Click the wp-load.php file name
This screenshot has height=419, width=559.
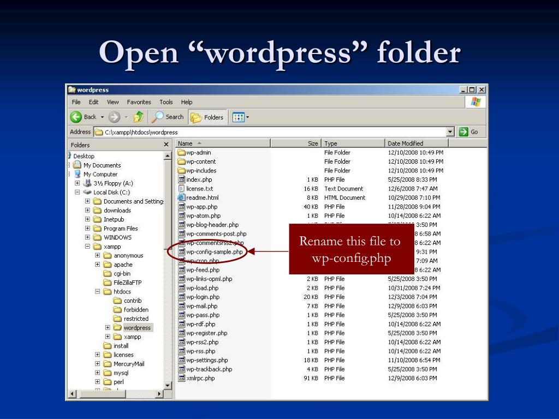pyautogui.click(x=203, y=288)
